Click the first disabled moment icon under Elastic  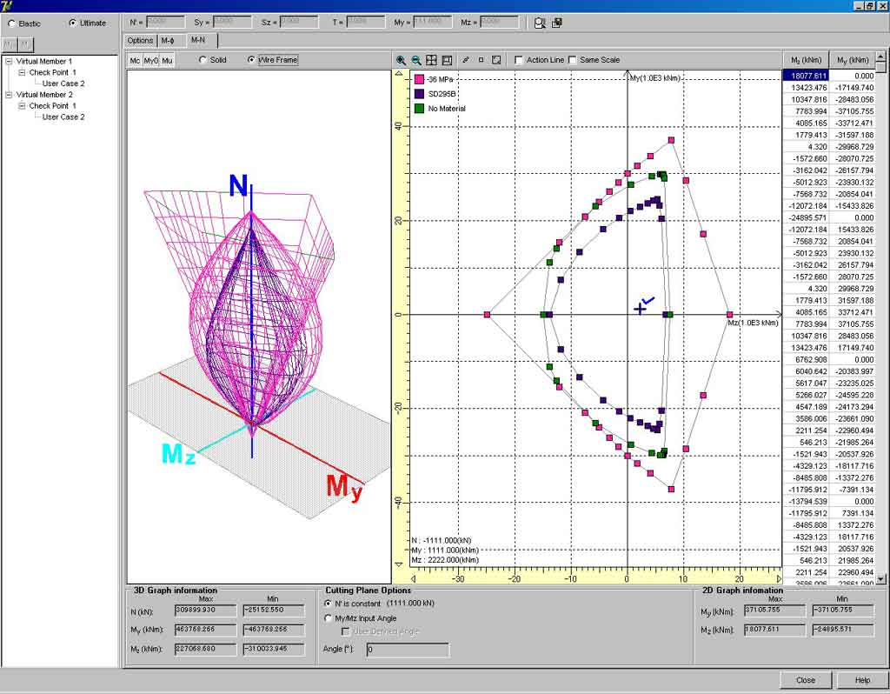tap(10, 44)
